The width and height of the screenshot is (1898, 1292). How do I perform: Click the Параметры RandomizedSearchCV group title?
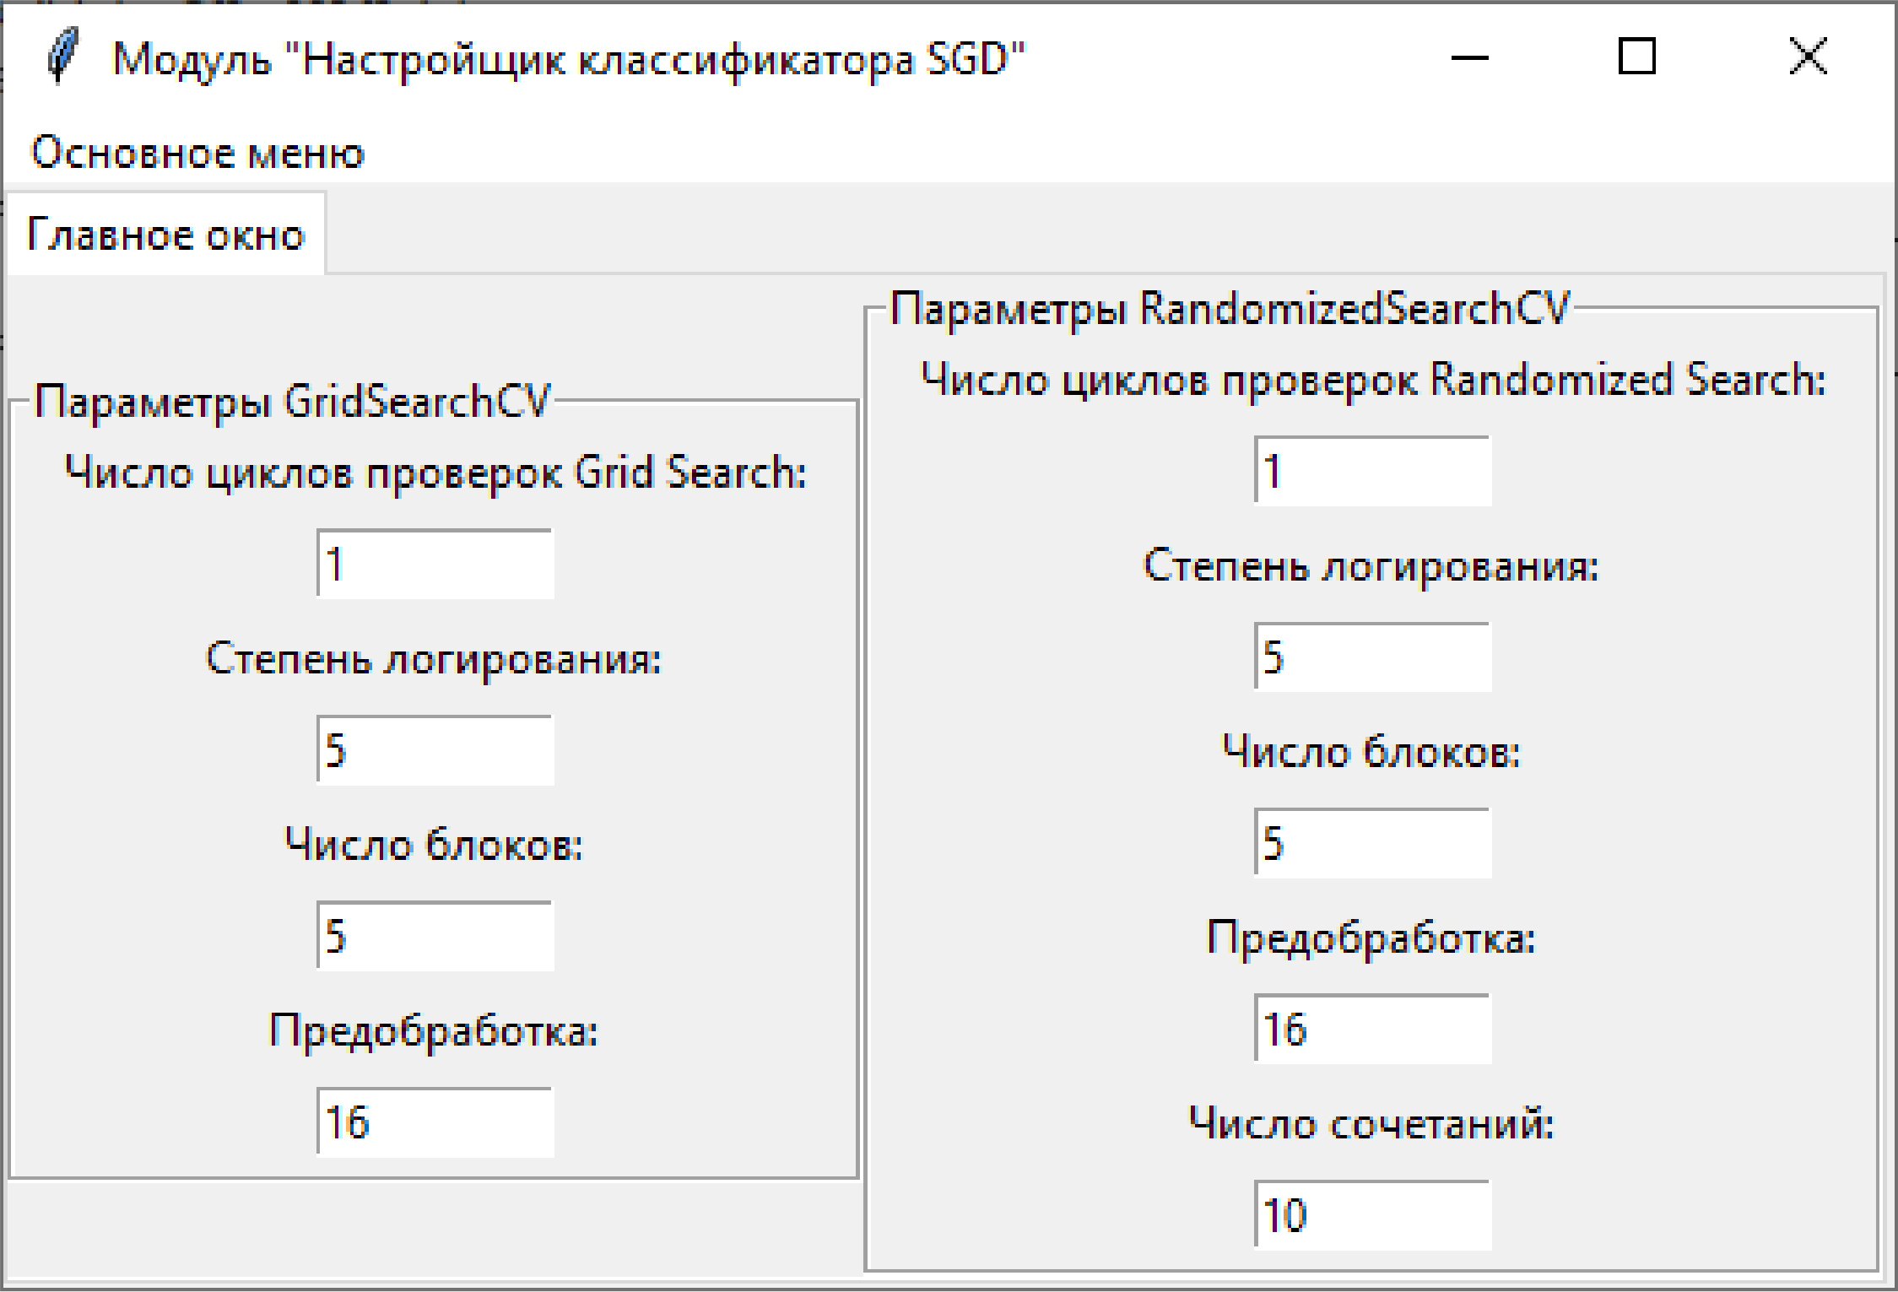click(x=1229, y=308)
